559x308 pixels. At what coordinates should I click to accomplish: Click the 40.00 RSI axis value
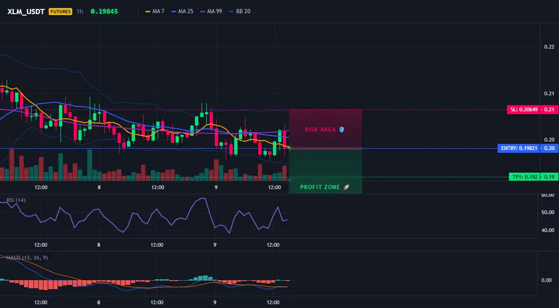(x=548, y=230)
